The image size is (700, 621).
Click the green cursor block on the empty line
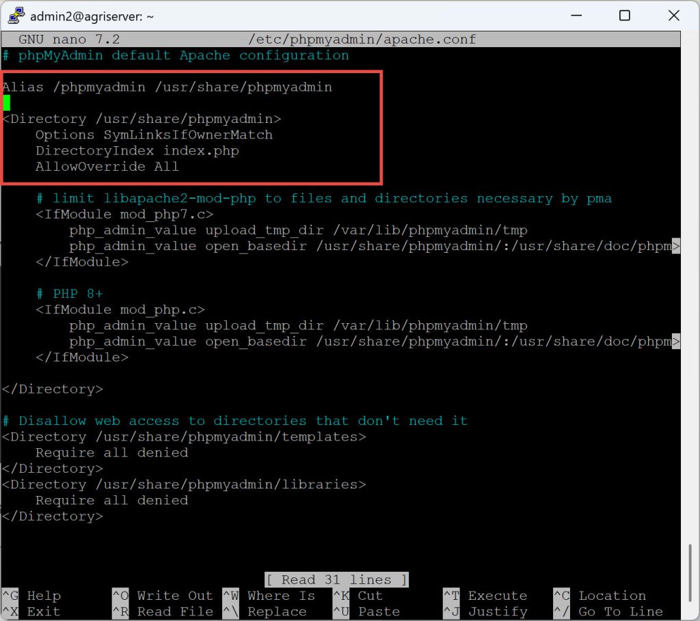pos(6,103)
